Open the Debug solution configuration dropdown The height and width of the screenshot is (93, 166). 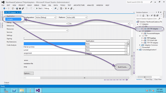48,9
